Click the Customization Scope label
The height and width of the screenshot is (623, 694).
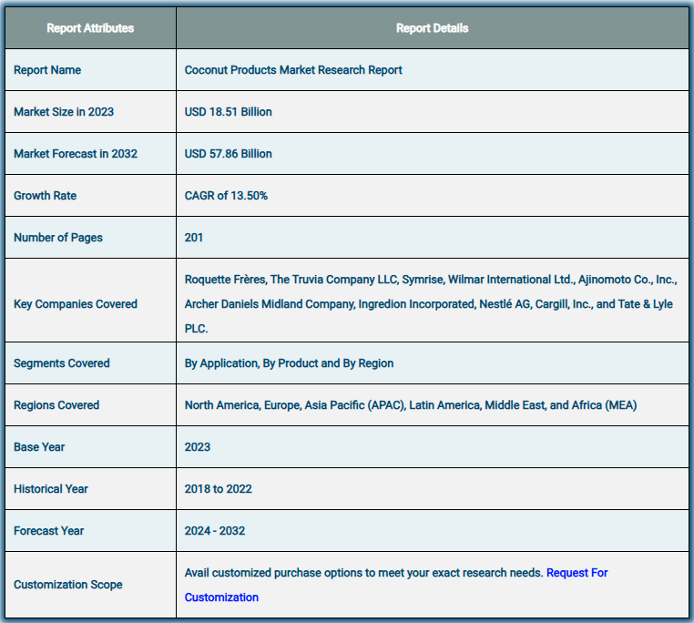tap(67, 585)
